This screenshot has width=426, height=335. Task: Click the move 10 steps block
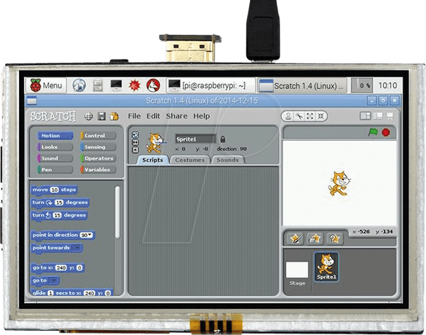coord(54,190)
